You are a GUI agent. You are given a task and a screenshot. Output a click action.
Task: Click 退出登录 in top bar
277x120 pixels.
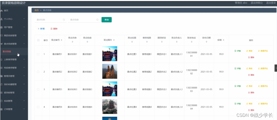271,3
